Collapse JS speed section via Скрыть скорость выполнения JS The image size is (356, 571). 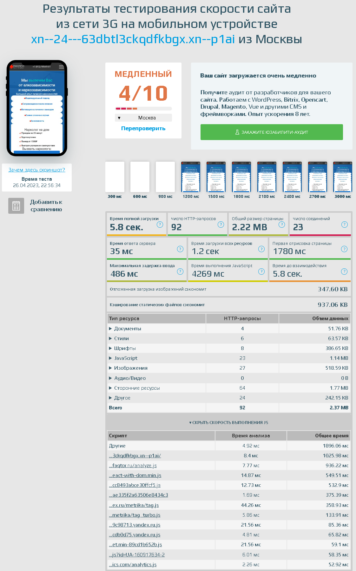(x=229, y=423)
